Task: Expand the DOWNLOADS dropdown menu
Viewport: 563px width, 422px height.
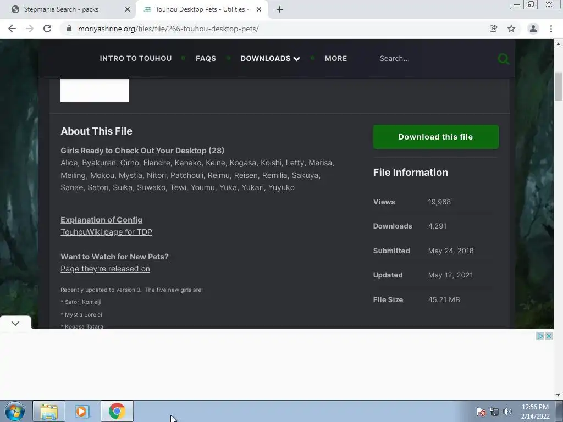Action: click(x=270, y=58)
